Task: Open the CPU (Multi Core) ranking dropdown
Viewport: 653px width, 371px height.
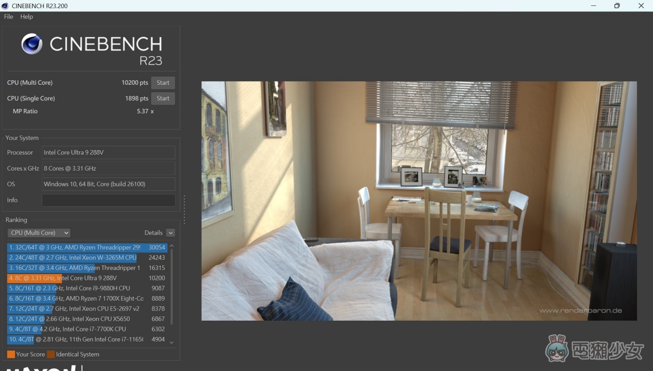Action: pos(39,233)
